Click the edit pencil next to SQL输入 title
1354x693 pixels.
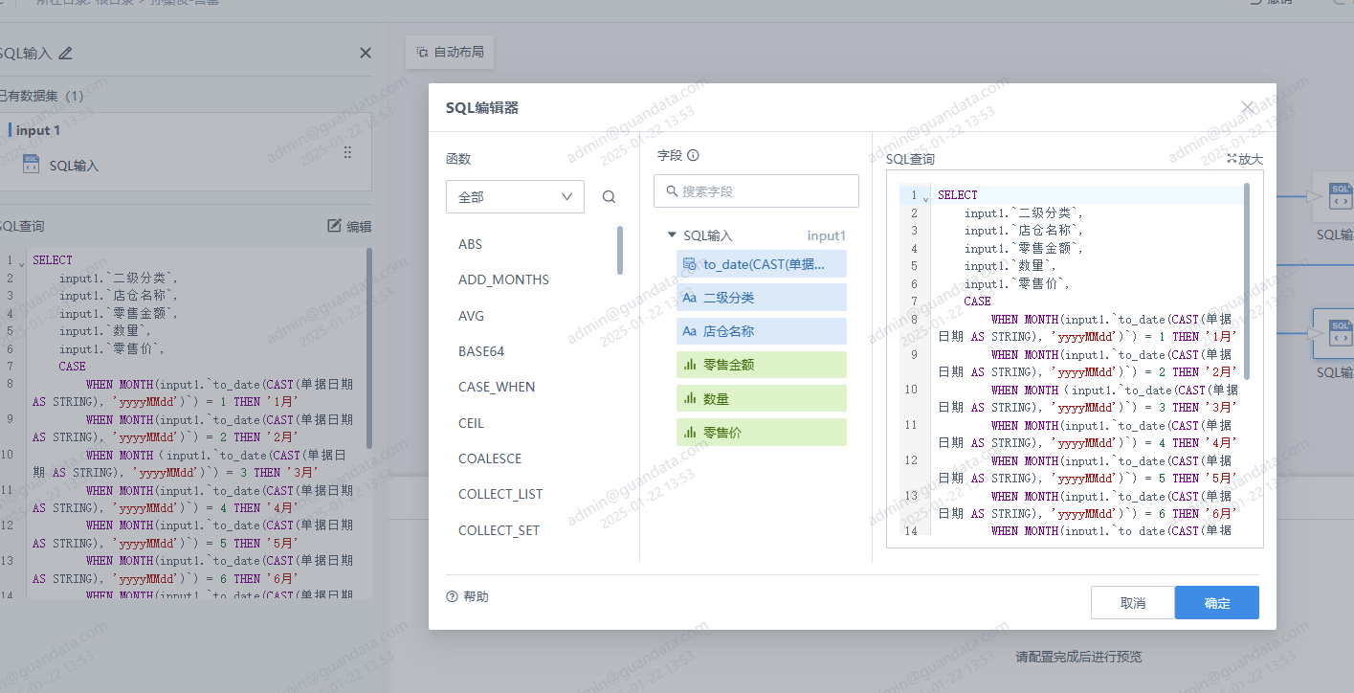point(65,54)
